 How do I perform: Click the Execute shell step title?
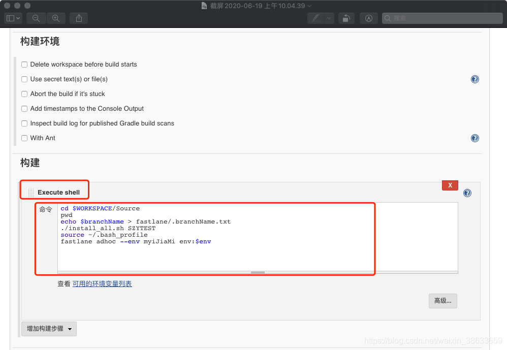point(58,193)
